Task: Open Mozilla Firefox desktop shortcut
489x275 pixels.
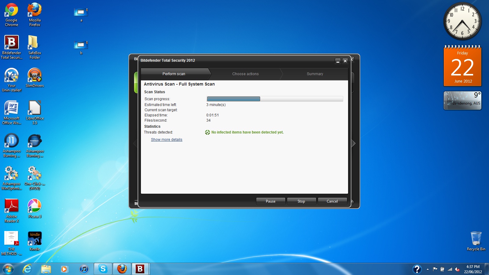Action: coord(35,15)
